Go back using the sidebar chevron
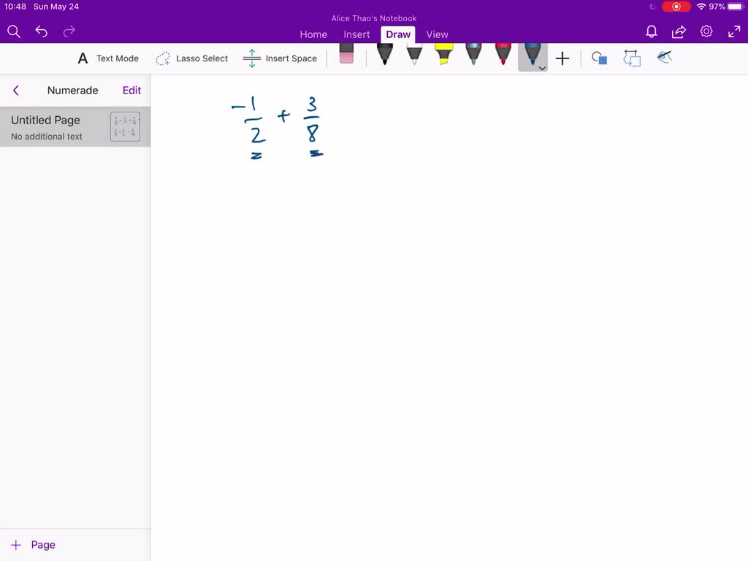Screen dimensions: 748x561 16,91
